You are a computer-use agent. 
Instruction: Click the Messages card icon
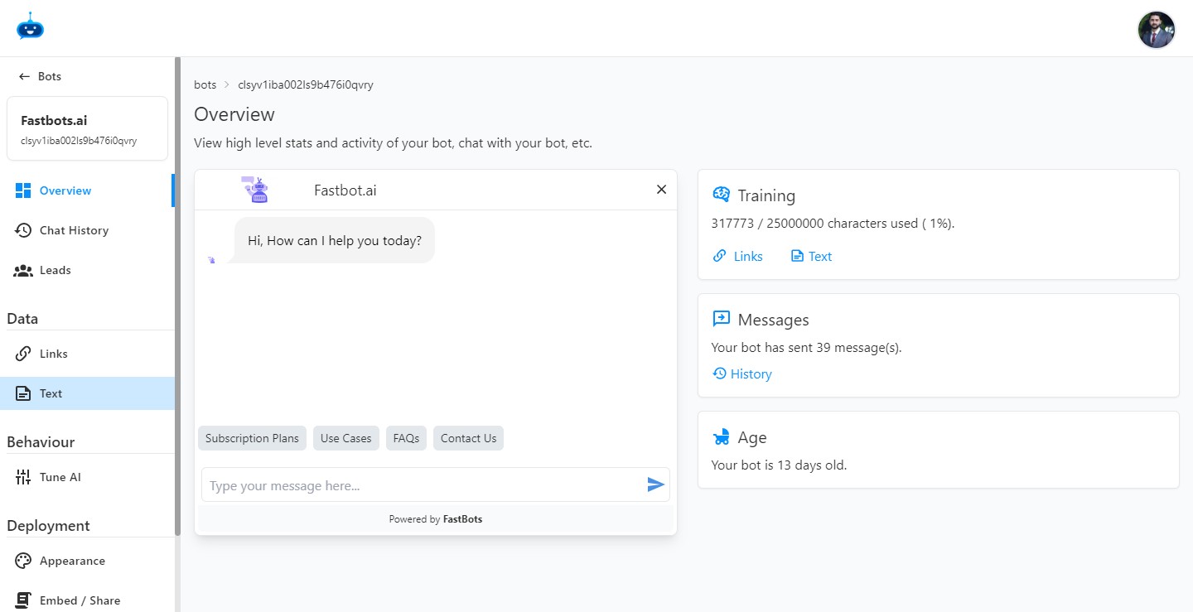[721, 319]
